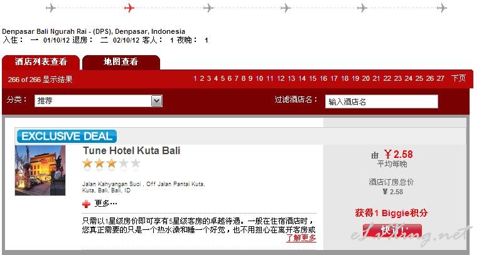Image resolution: width=479 pixels, height=255 pixels.
Task: Click the last gray airplane step icon
Action: pyautogui.click(x=442, y=8)
